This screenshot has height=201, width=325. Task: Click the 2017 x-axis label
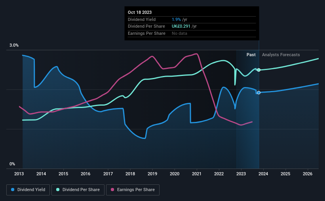[x=108, y=174]
